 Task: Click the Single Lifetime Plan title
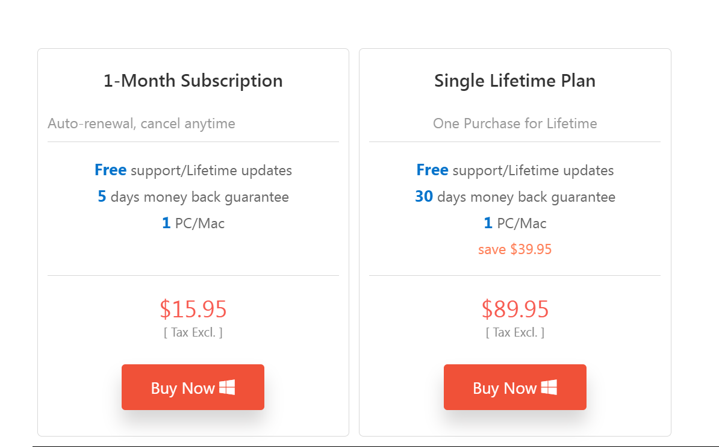point(515,80)
